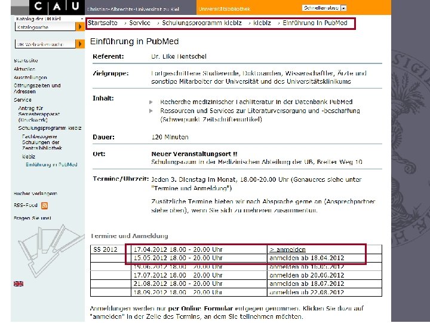
Task: Click the 120 Minuten duration text
Action: [x=170, y=137]
